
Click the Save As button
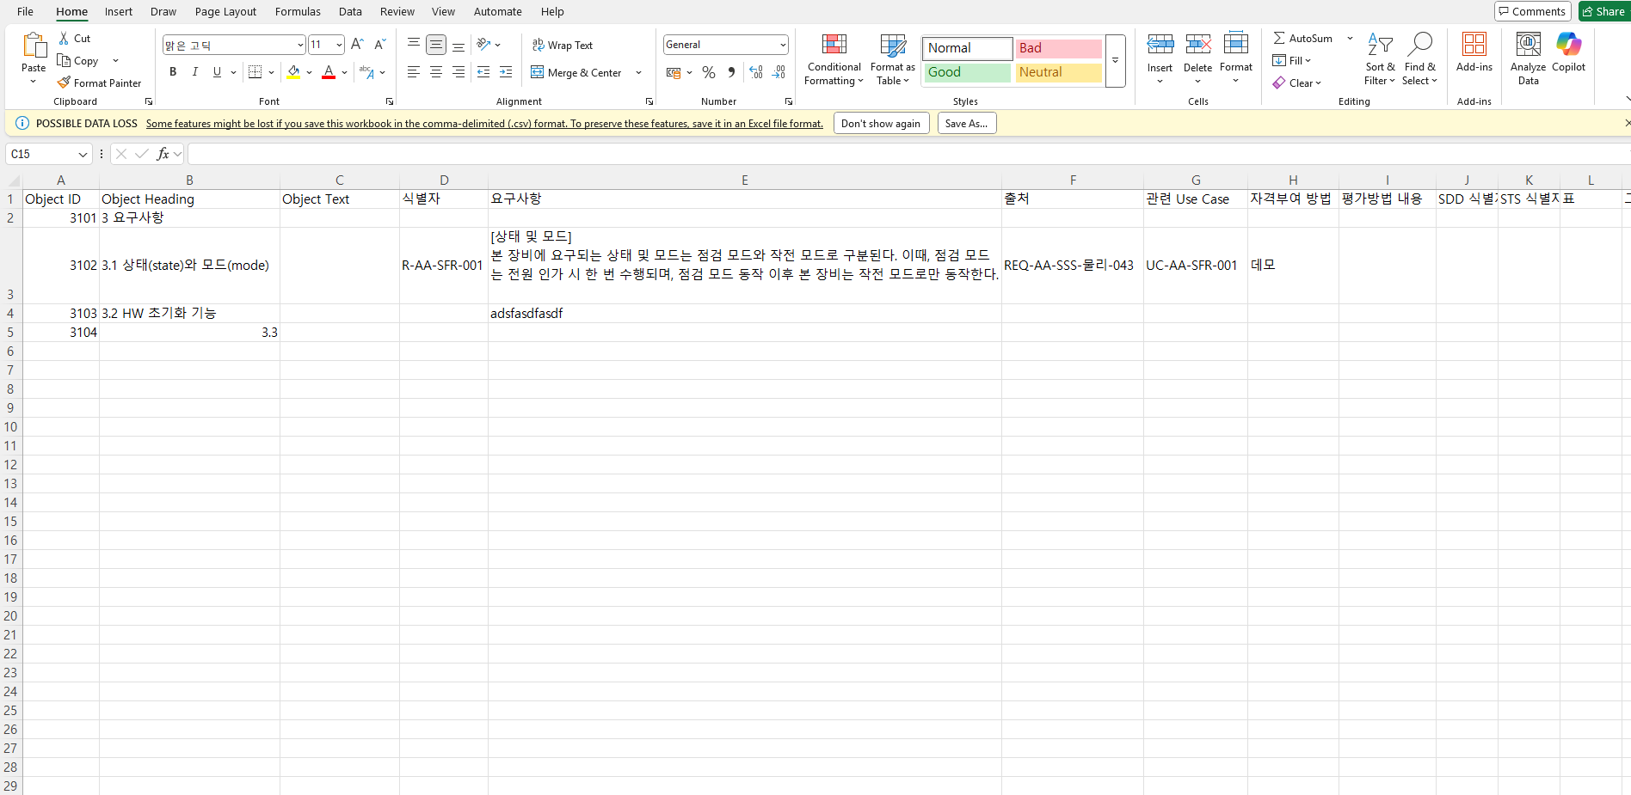pyautogui.click(x=966, y=123)
